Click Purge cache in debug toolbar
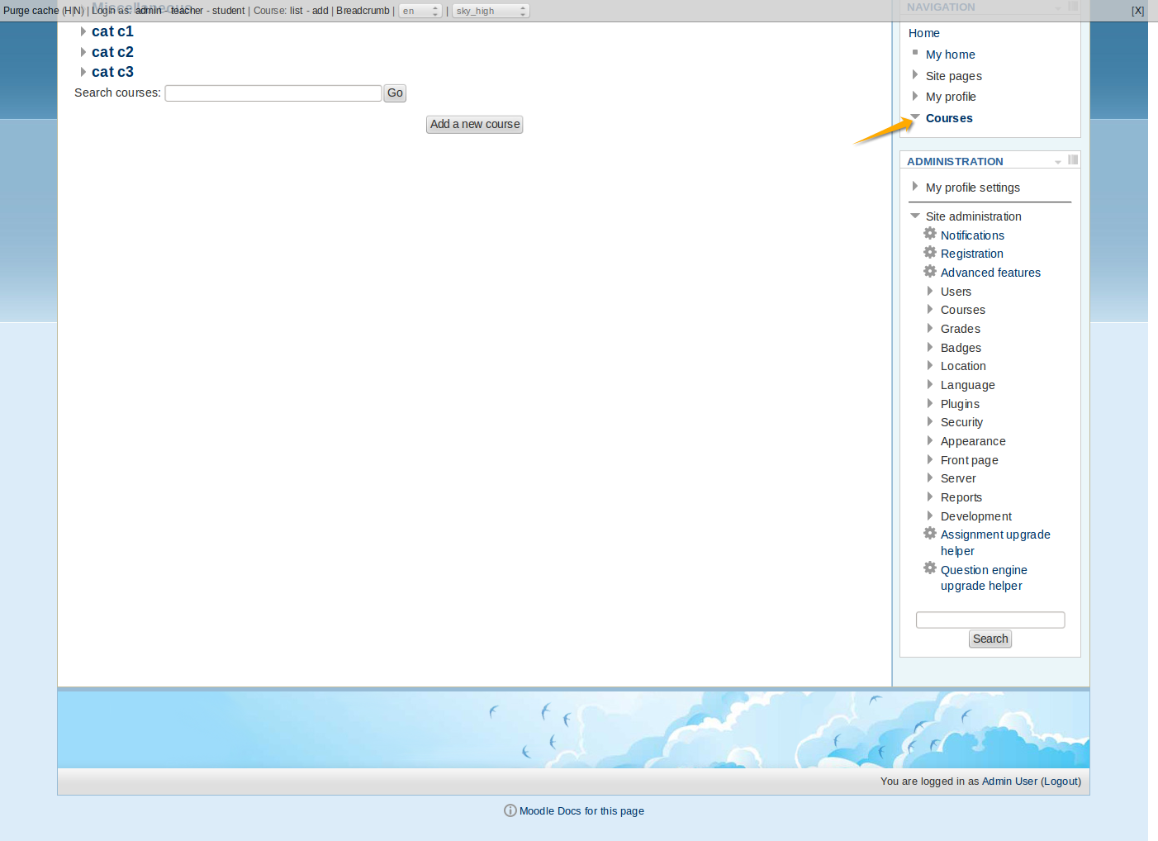This screenshot has height=841, width=1158. pos(31,11)
